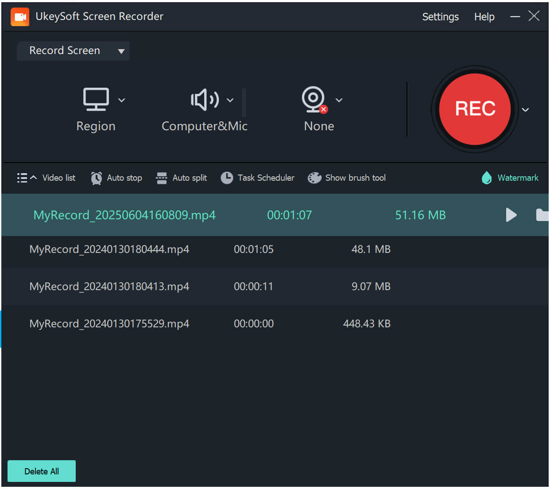Click the webcam None icon

[314, 99]
